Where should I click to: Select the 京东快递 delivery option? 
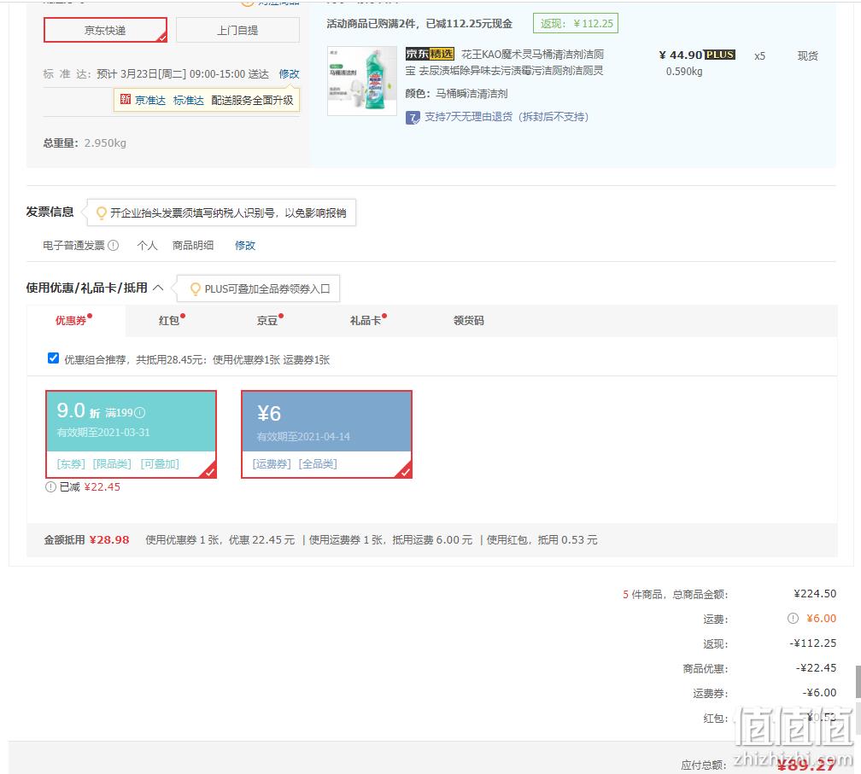tap(105, 30)
